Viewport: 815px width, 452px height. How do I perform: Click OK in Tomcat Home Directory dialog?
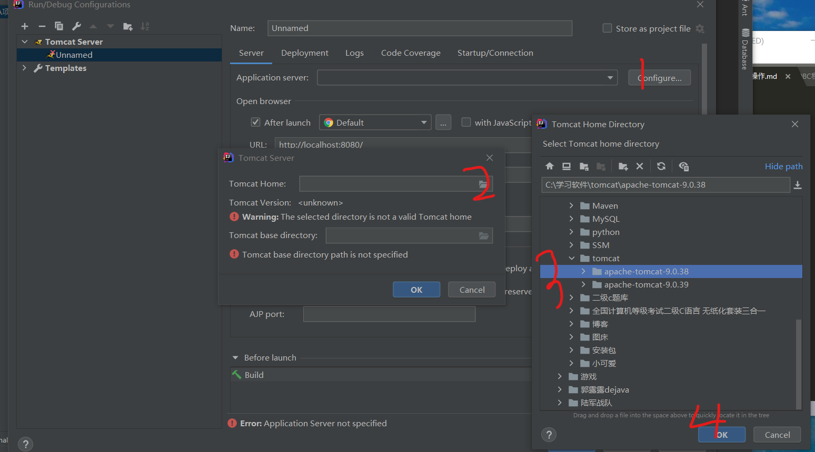point(722,435)
